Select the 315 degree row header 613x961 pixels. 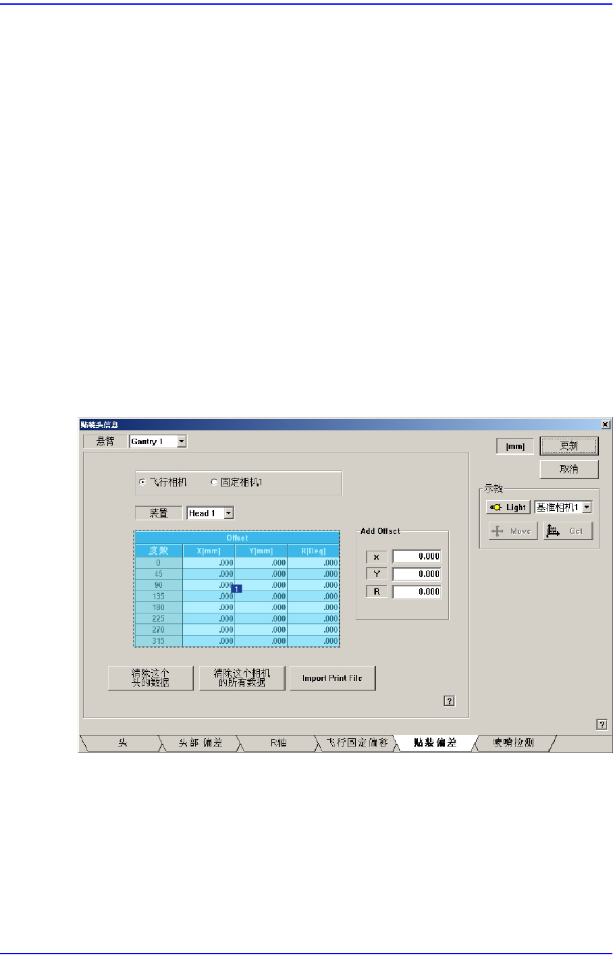pyautogui.click(x=159, y=641)
